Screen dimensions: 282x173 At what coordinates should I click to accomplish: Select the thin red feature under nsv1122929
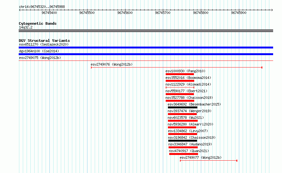point(180,87)
